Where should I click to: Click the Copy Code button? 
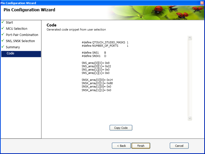point(121,128)
